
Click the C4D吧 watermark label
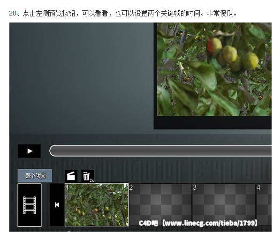point(148,223)
